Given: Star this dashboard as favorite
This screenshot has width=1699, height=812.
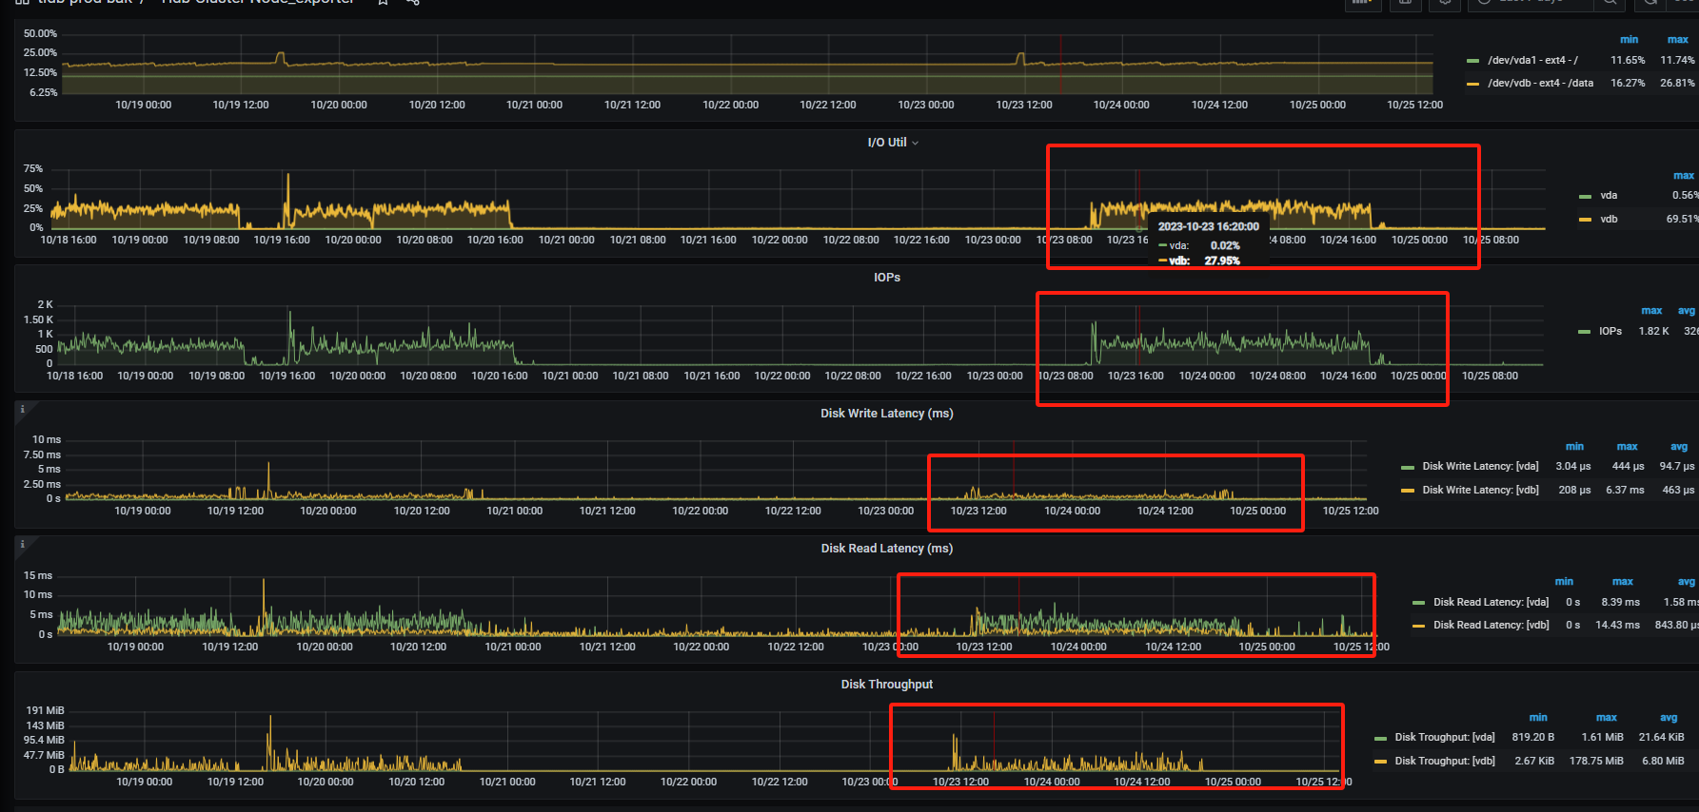Looking at the screenshot, I should (383, 2).
